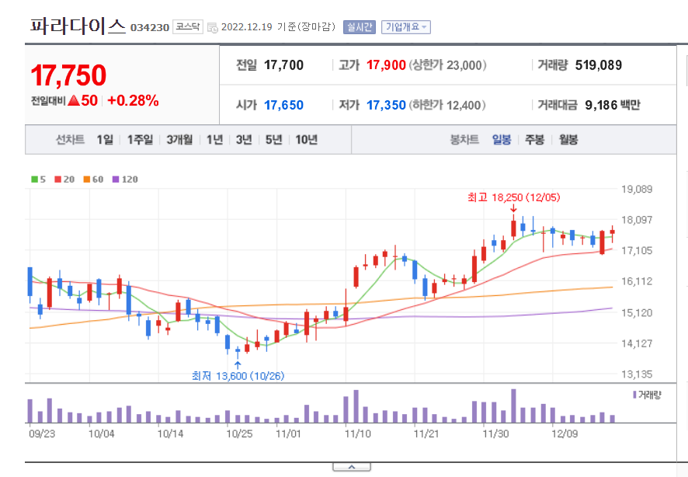The width and height of the screenshot is (688, 477).
Task: Select the 10년 line chart tab
Action: coord(306,140)
